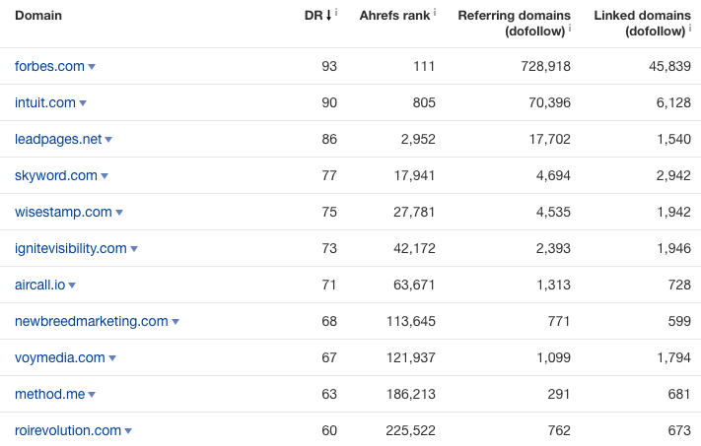Open the newbreedmarketing.com domain link
701x446 pixels.
pos(92,321)
